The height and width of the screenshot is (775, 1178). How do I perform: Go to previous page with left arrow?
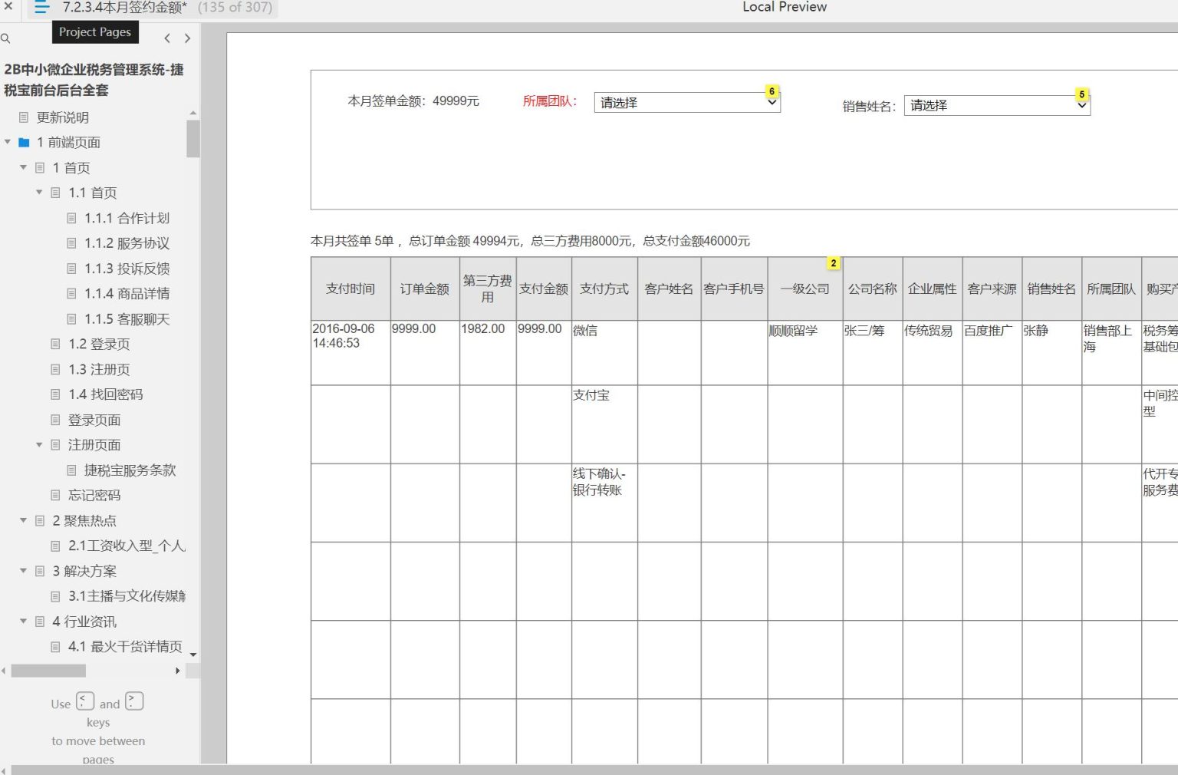[x=167, y=38]
